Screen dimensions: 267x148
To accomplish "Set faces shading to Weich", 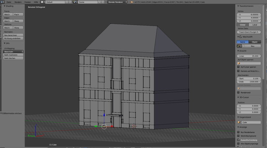I will click(x=8, y=15).
